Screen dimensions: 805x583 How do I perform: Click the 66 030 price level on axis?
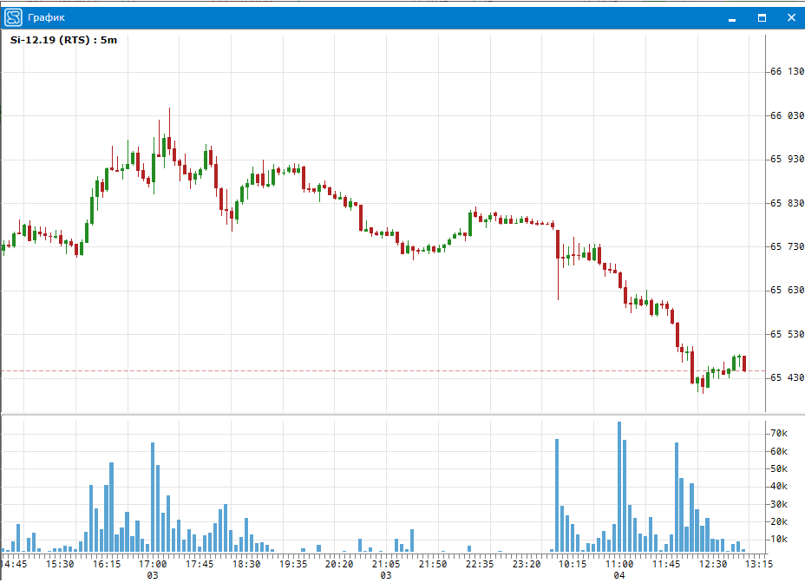(x=787, y=115)
